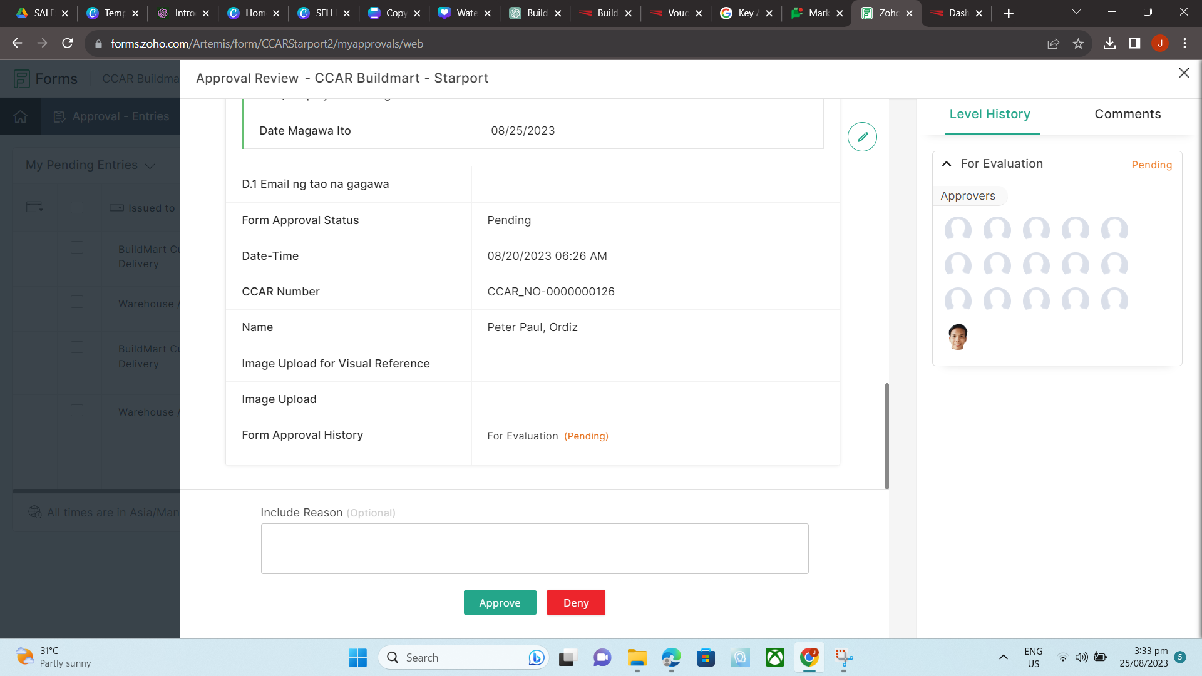
Task: Open Snipping Tool from taskbar
Action: (x=843, y=658)
